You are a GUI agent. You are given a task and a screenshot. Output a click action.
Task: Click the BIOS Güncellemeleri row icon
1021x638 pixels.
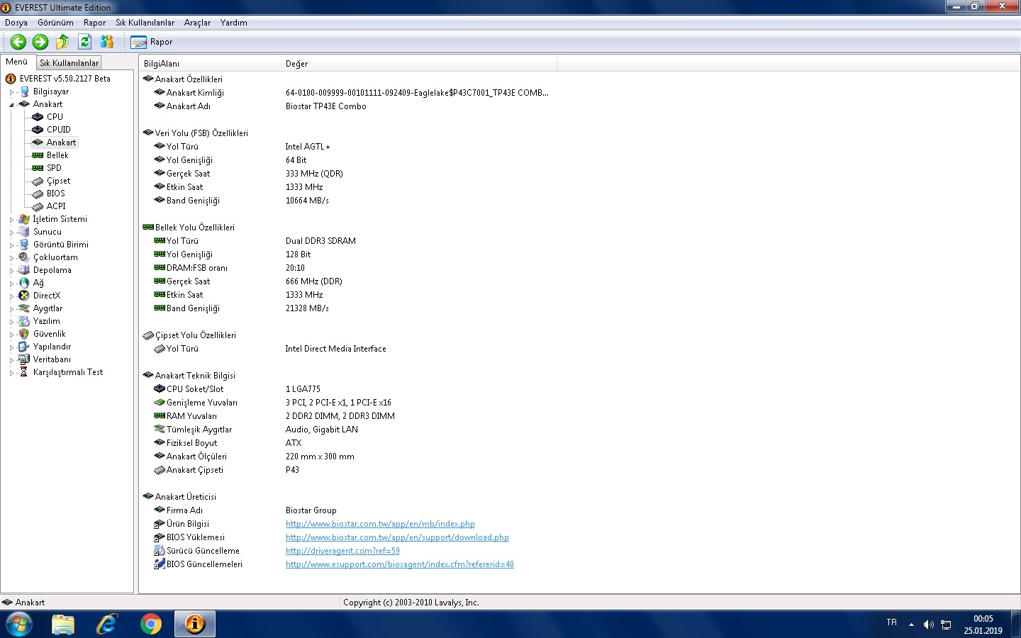tap(160, 564)
